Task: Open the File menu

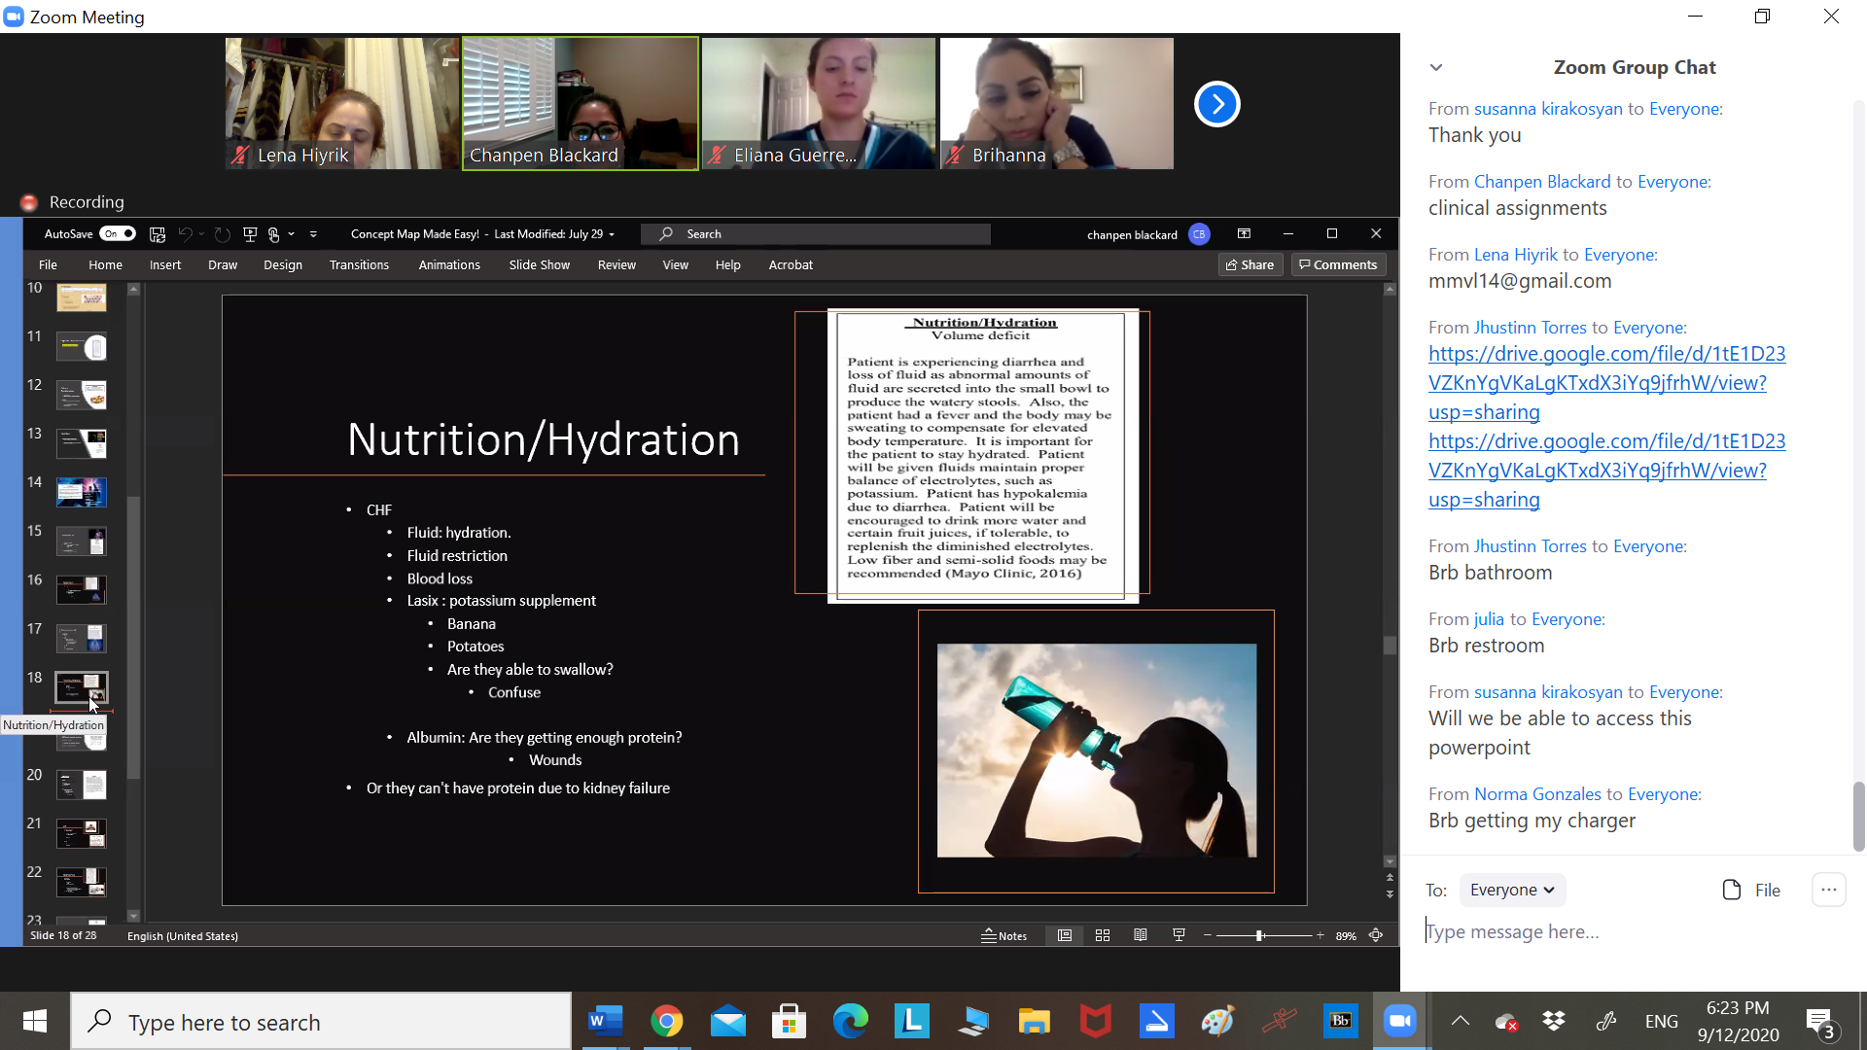Action: (48, 264)
